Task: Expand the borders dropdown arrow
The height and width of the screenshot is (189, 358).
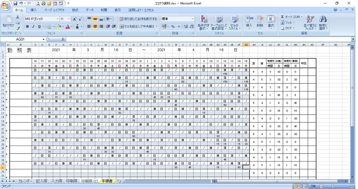Action: (x=53, y=26)
